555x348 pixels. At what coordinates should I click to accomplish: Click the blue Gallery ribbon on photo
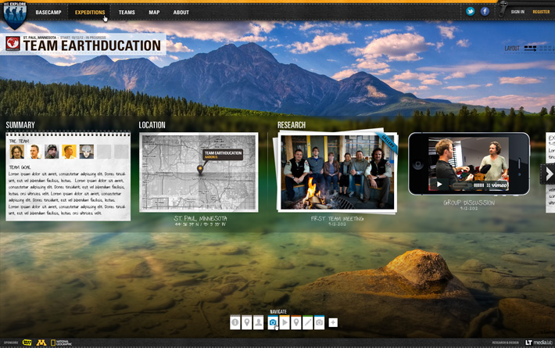coord(387,142)
